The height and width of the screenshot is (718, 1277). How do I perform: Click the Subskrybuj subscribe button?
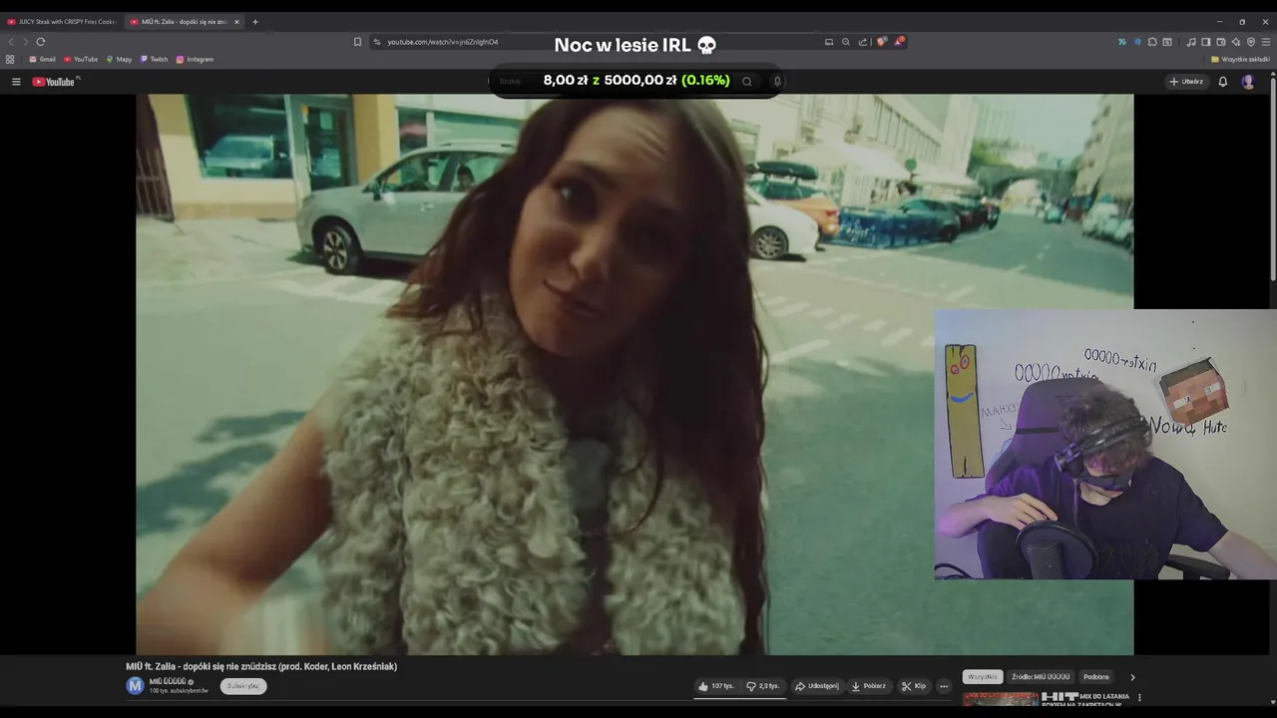tap(243, 686)
